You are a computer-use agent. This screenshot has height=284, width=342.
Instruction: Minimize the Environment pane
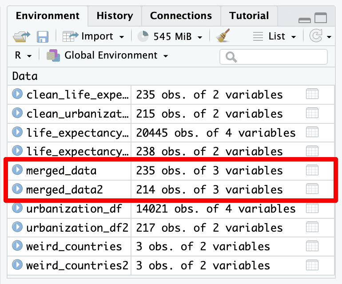[305, 19]
